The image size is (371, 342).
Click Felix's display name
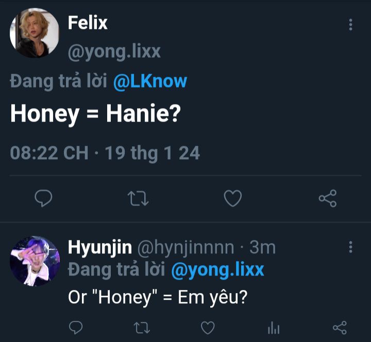pyautogui.click(x=88, y=23)
